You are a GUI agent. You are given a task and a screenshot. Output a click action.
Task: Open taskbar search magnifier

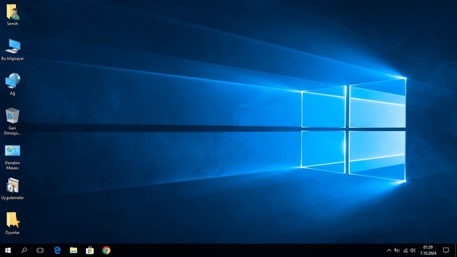(x=25, y=250)
